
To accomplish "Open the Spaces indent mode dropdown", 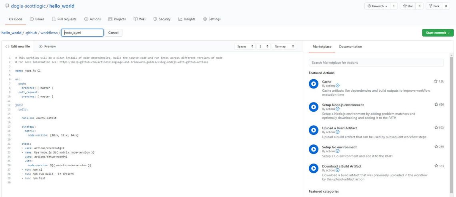I will pyautogui.click(x=244, y=46).
